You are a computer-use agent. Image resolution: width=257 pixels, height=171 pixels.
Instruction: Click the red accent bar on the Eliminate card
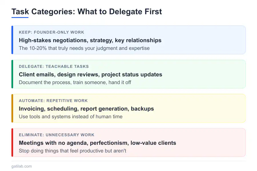(x=12, y=142)
